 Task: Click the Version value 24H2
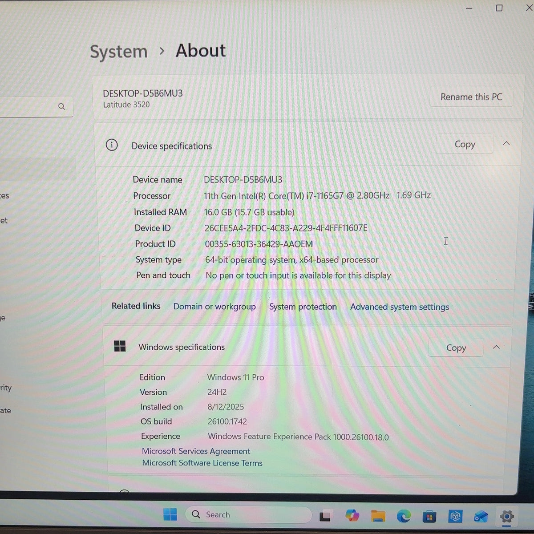[217, 392]
